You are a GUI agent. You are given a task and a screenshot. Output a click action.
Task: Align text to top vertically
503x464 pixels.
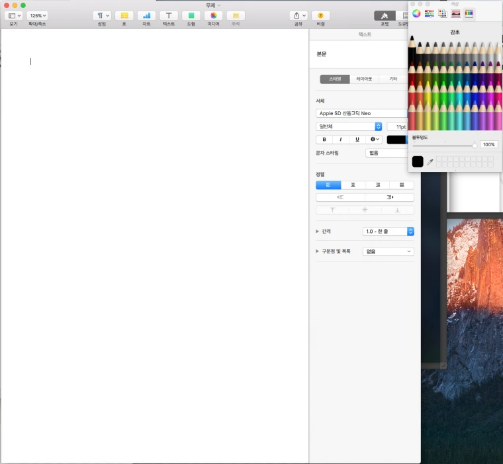332,210
